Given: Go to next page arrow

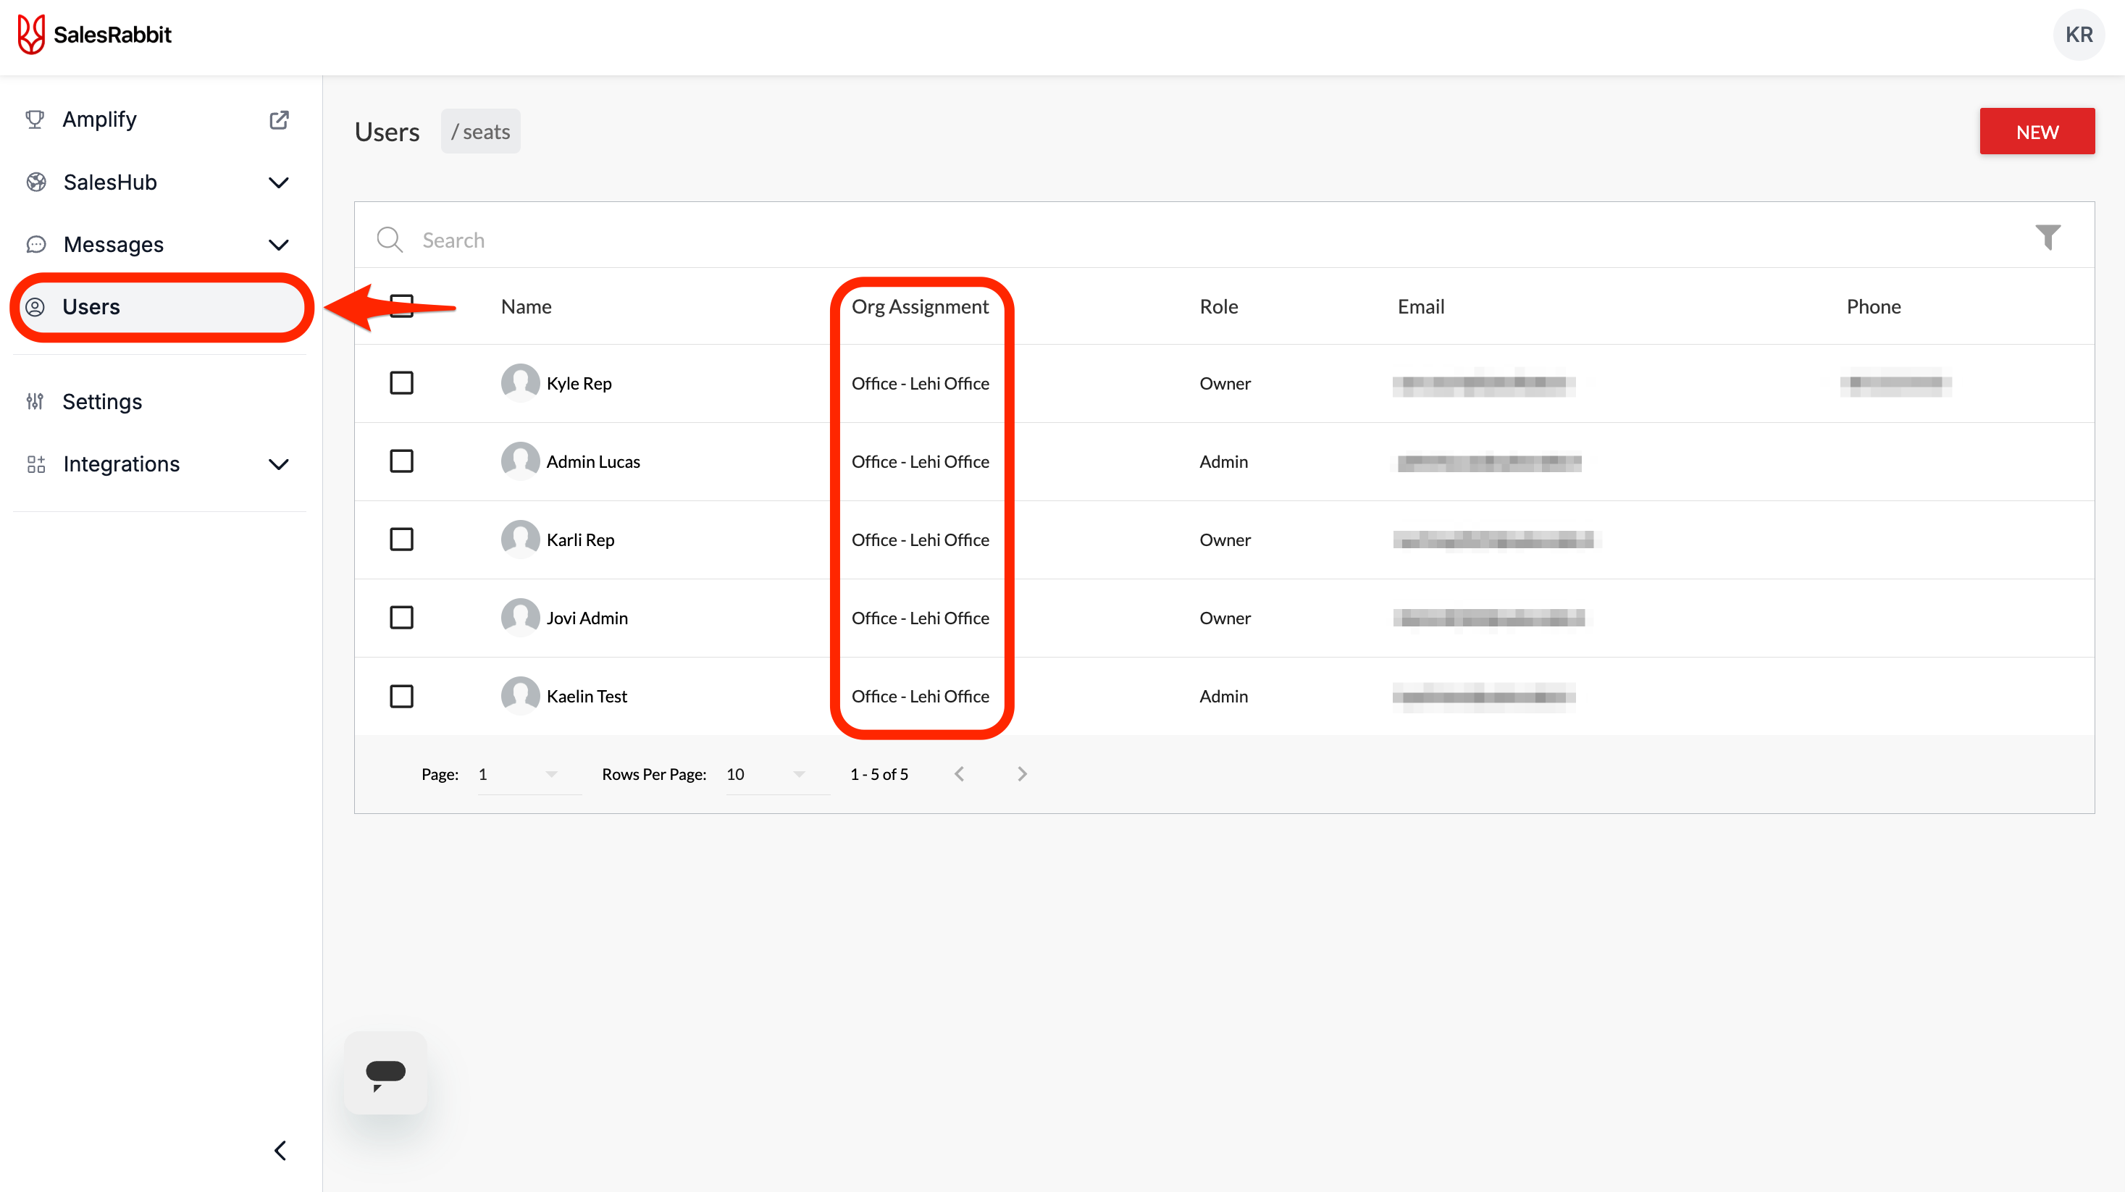Looking at the screenshot, I should coord(1021,773).
